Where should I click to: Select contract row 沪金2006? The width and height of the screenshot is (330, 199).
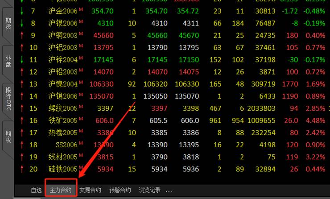click(172, 11)
